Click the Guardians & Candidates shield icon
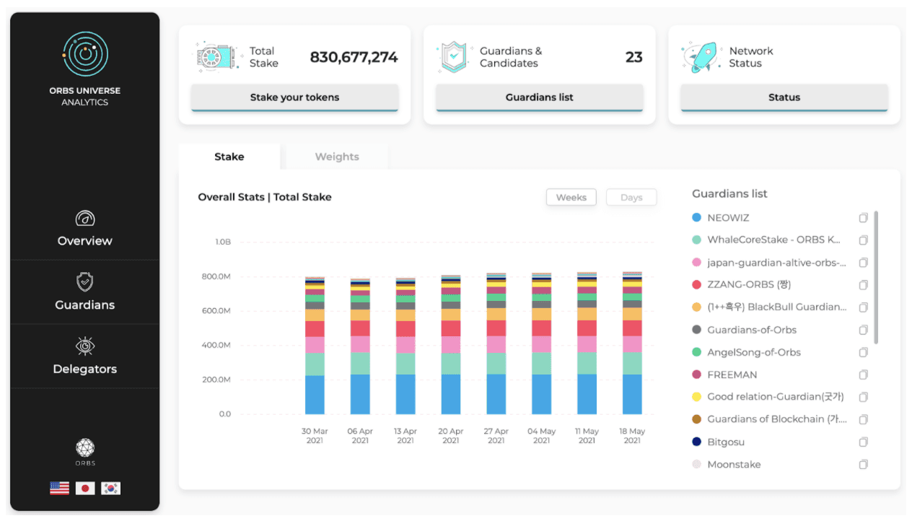The image size is (912, 521). [x=455, y=57]
